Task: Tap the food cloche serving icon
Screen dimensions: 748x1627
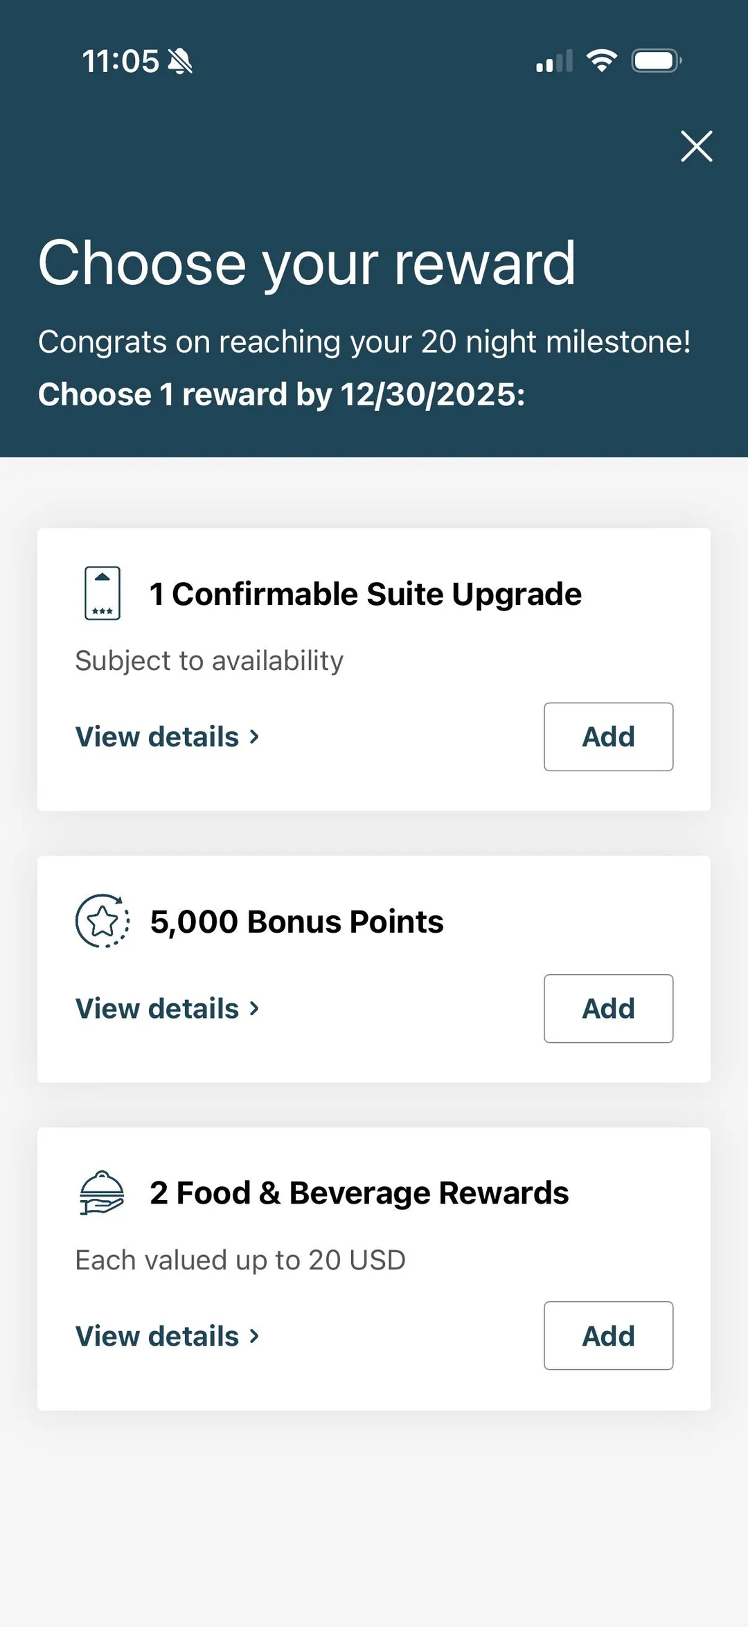Action: click(102, 1193)
